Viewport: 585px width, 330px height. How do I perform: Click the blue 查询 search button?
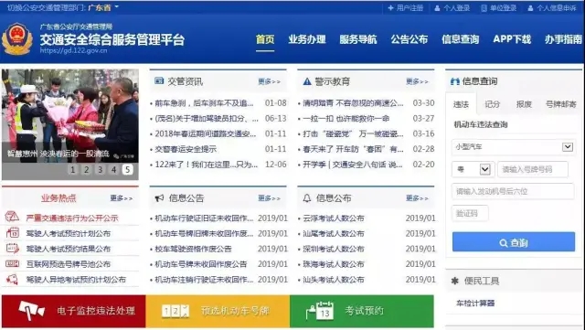pyautogui.click(x=514, y=242)
